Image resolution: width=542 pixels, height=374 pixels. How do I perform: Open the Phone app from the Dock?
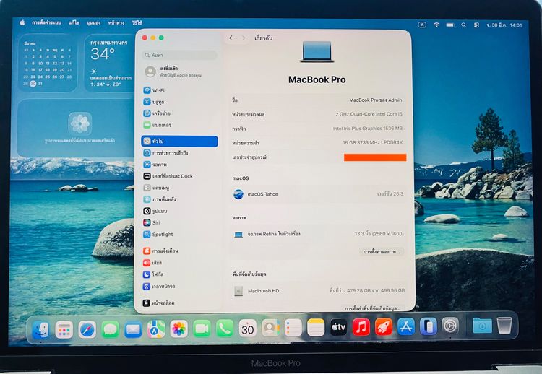click(225, 329)
